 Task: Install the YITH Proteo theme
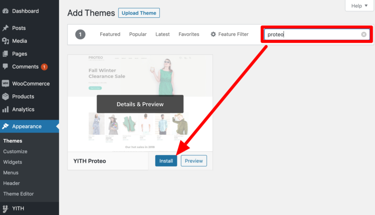click(166, 161)
